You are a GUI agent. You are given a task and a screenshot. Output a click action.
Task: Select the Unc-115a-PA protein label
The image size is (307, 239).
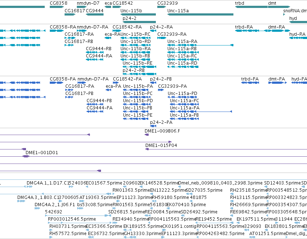click(185, 108)
